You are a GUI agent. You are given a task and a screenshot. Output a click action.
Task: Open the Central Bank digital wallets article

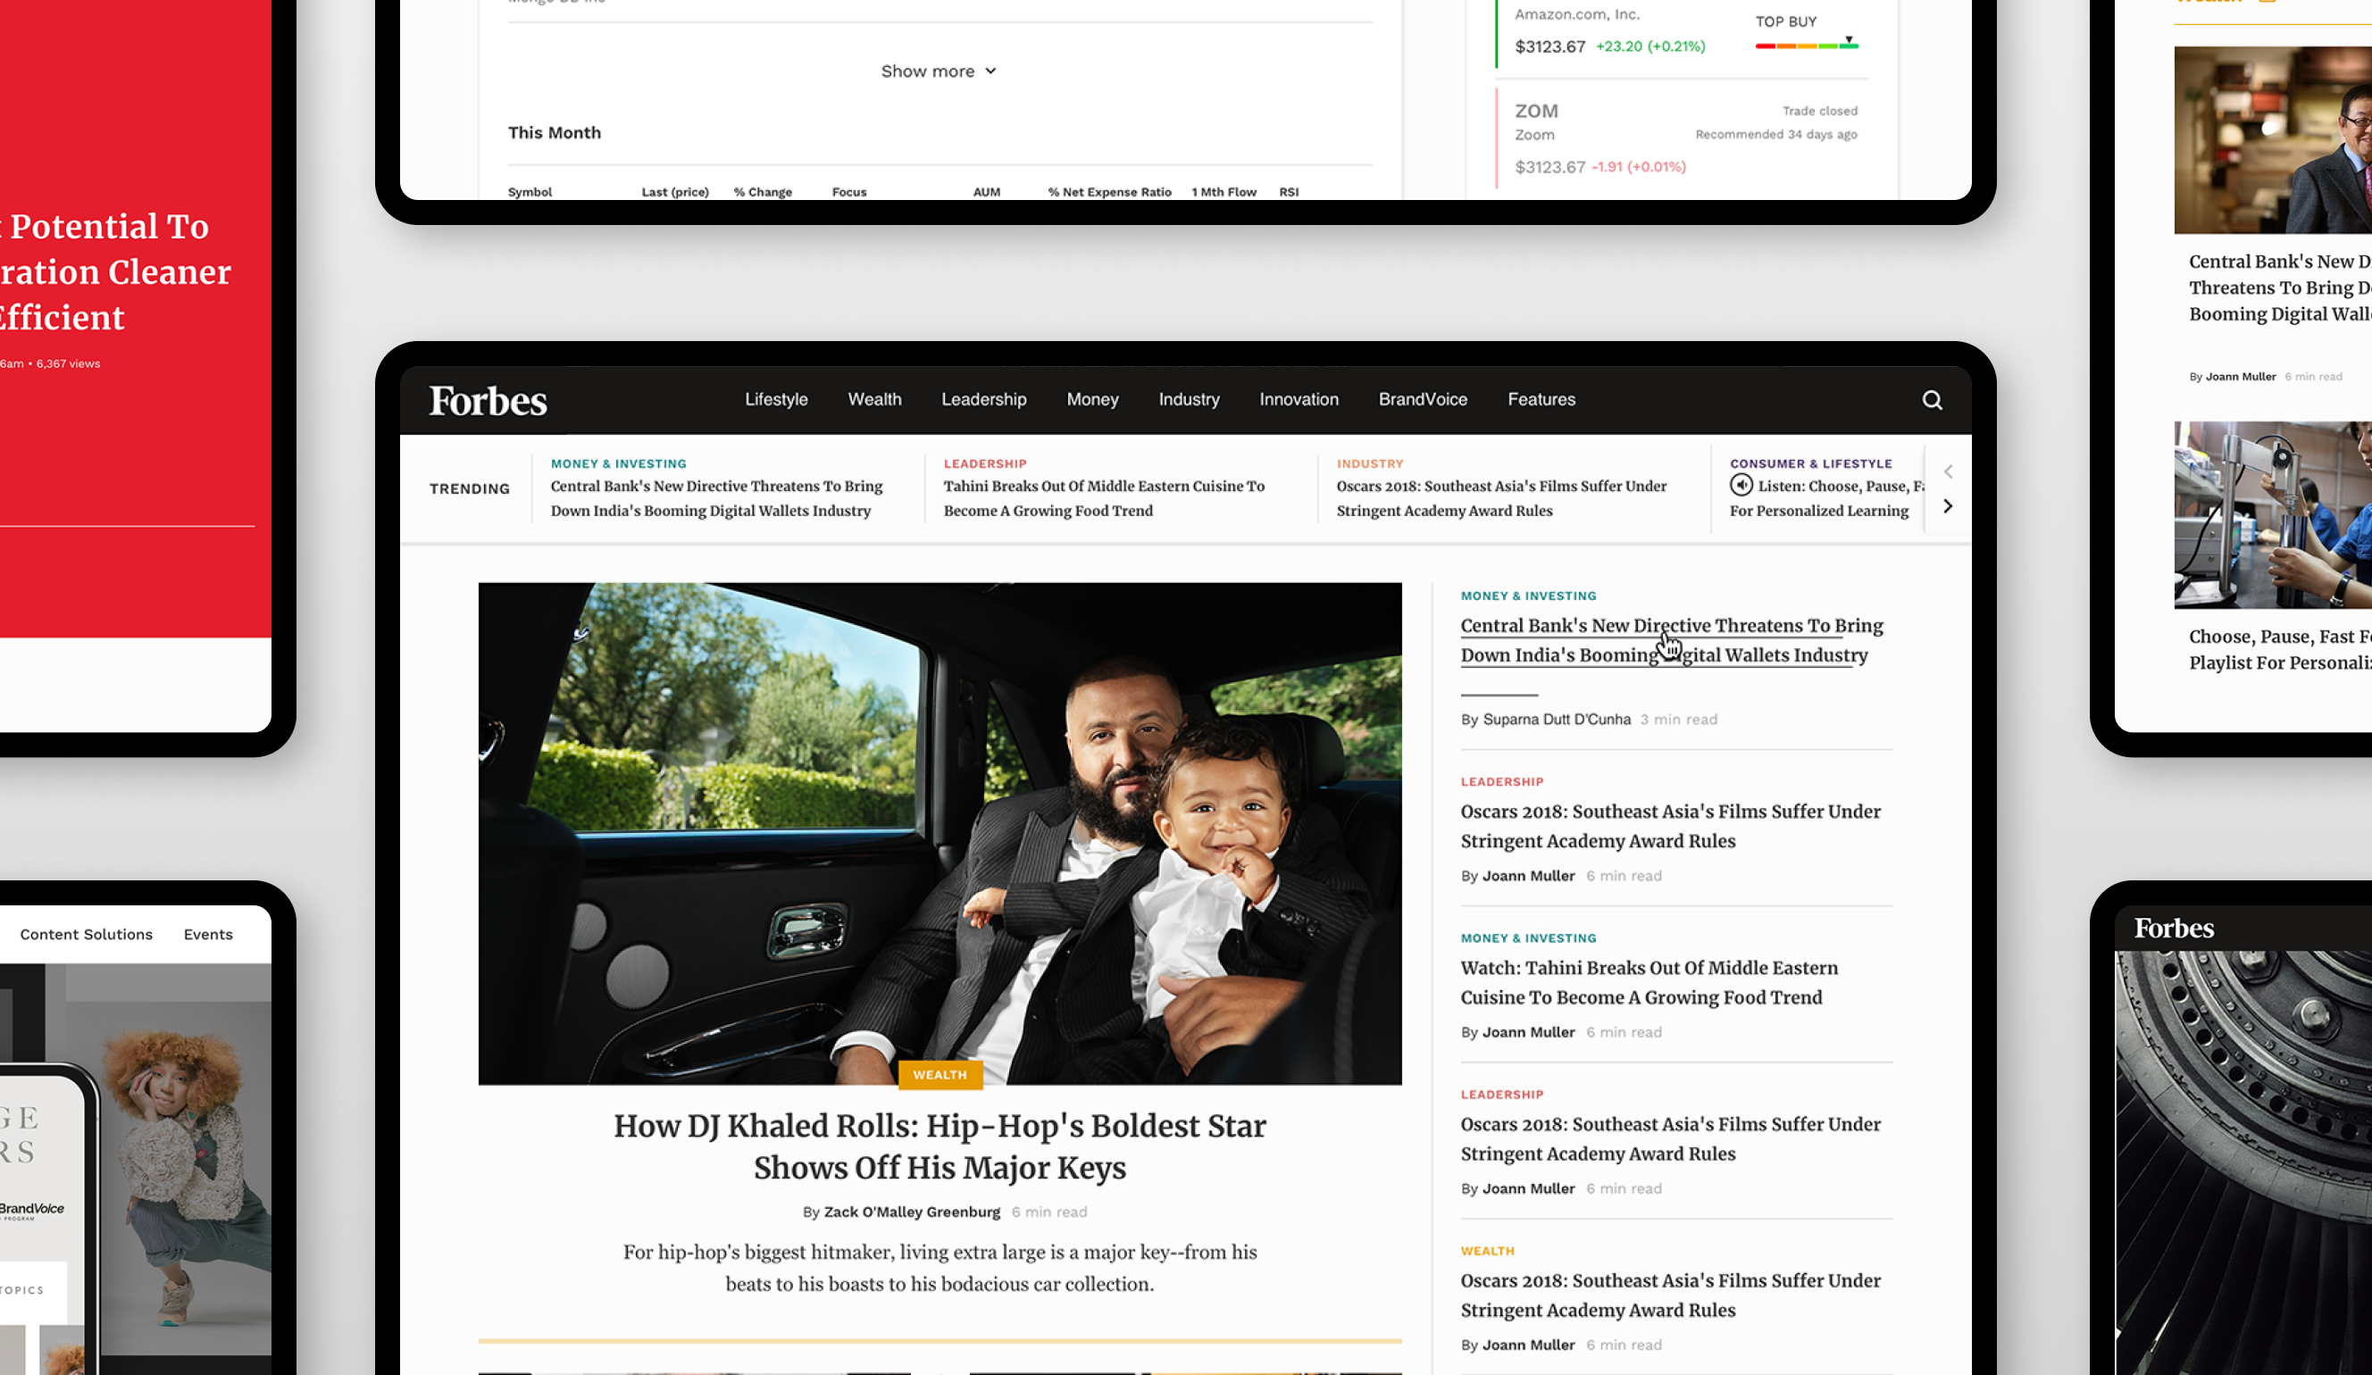[1671, 639]
